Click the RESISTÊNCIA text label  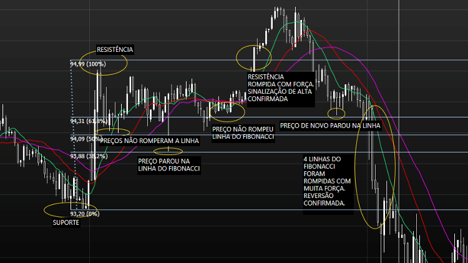[x=115, y=49]
